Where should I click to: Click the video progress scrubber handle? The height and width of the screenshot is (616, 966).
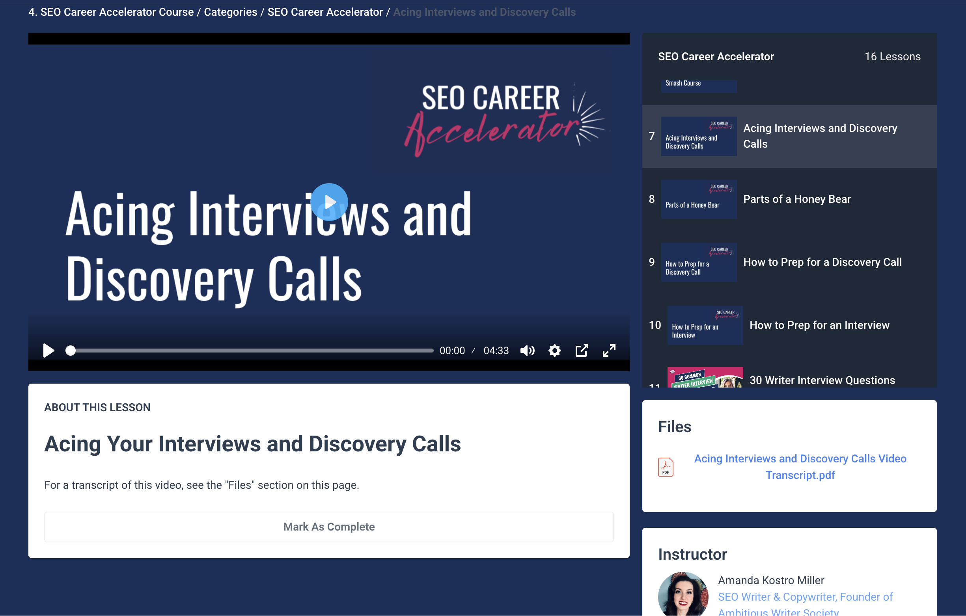pyautogui.click(x=71, y=351)
